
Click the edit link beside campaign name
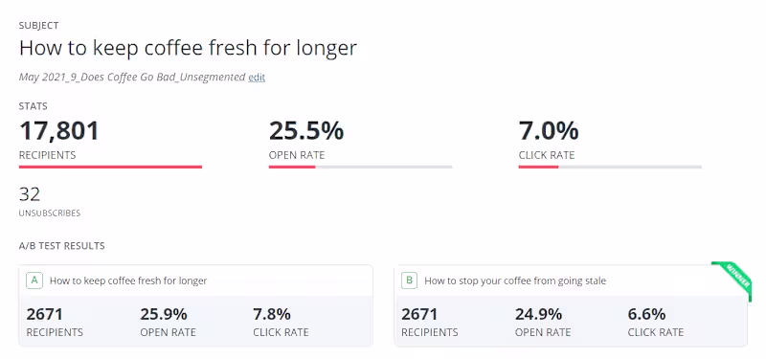257,78
